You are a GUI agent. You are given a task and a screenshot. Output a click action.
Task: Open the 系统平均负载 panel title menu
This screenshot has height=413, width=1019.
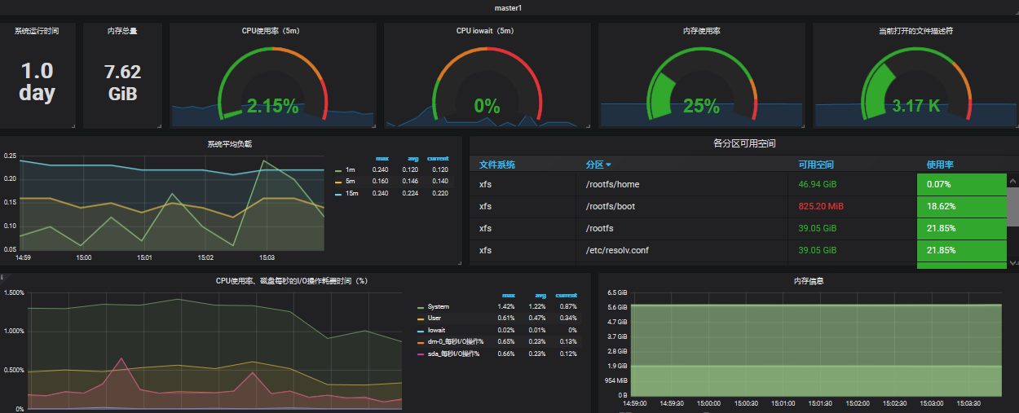click(x=230, y=144)
